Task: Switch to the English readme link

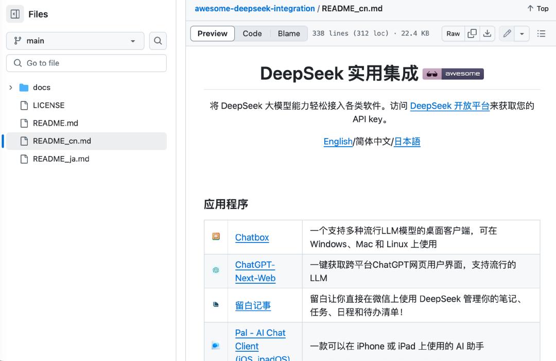Action: (338, 142)
